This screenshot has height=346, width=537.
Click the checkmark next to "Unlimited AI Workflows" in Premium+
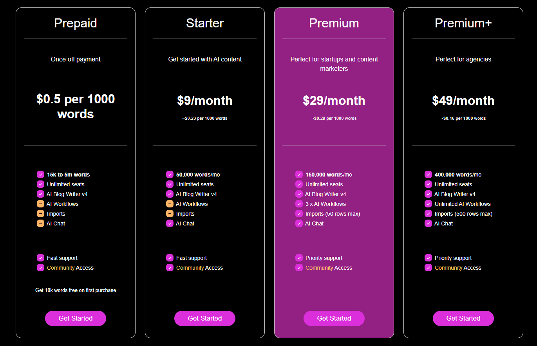[x=428, y=204]
